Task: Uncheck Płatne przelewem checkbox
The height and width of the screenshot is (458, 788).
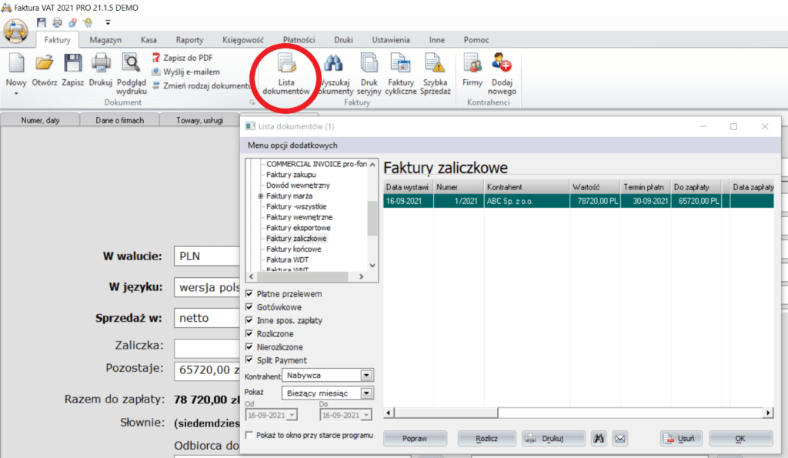Action: tap(249, 294)
